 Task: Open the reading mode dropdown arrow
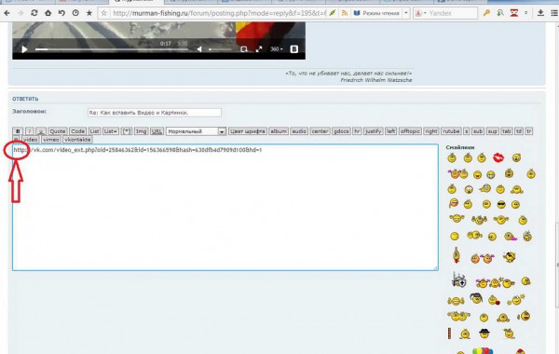405,13
